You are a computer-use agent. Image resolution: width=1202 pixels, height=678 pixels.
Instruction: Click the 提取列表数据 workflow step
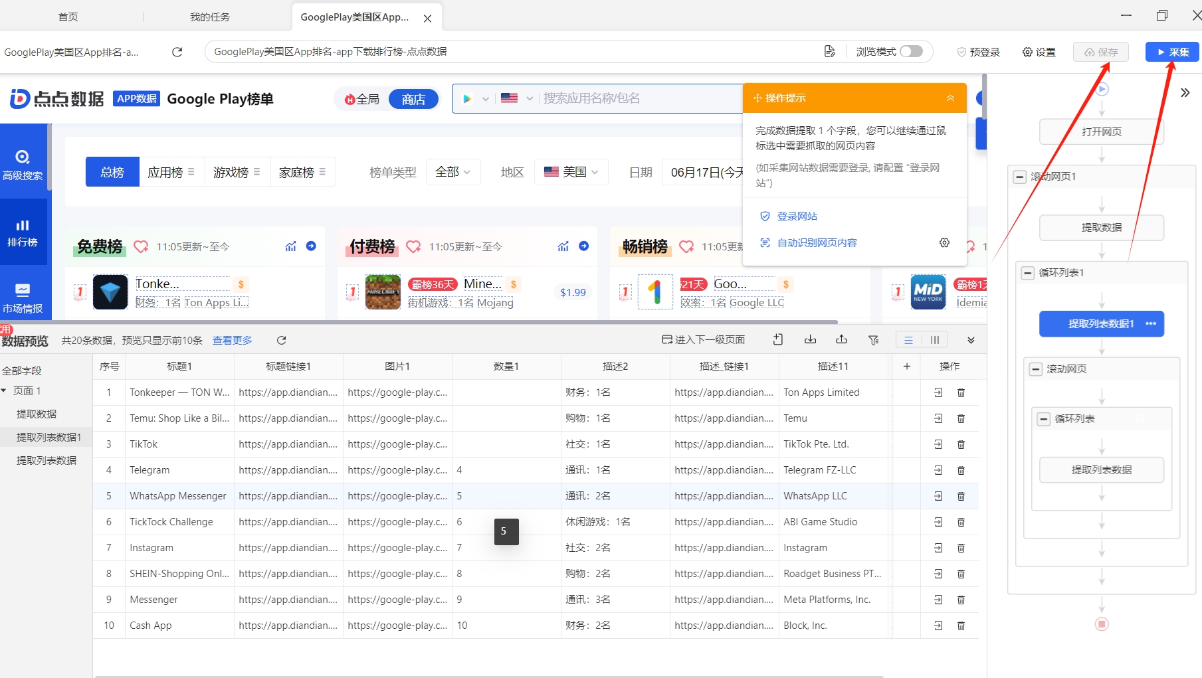(1101, 469)
